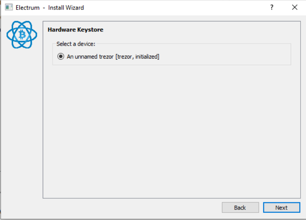The width and height of the screenshot is (306, 220).
Task: Click the Next button
Action: [282, 207]
